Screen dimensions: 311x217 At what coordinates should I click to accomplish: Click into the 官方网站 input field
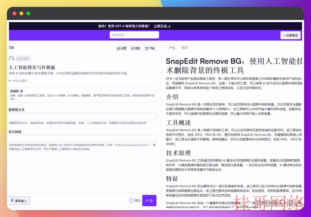click(x=82, y=138)
